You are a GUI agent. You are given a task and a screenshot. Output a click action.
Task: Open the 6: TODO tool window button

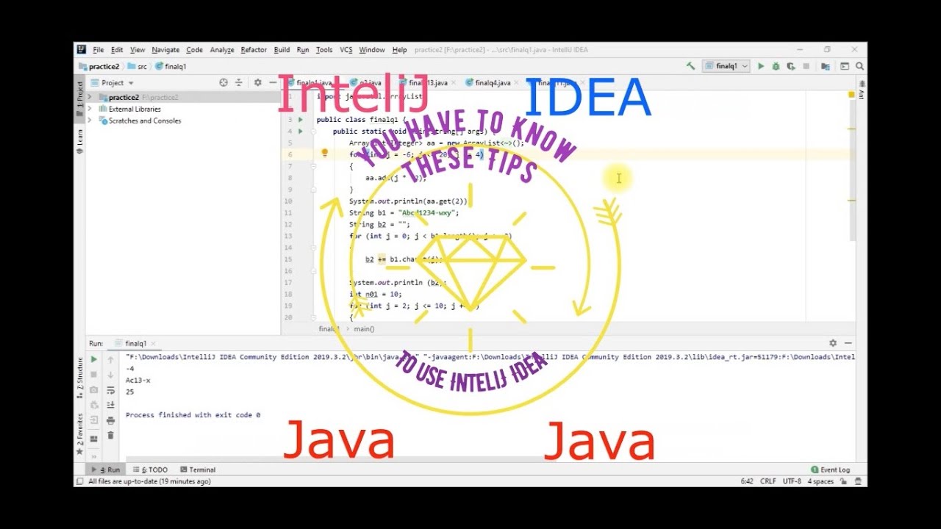point(150,469)
